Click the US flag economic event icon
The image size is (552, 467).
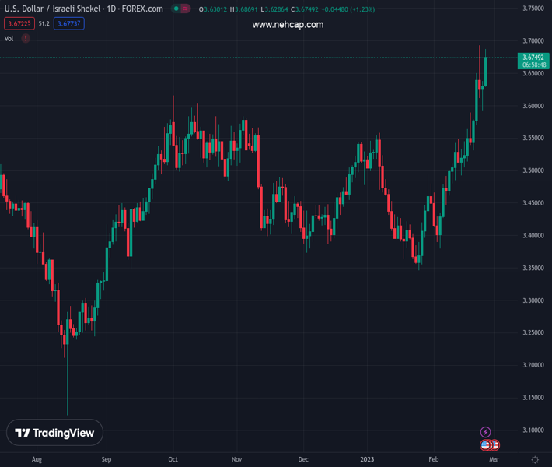(486, 445)
